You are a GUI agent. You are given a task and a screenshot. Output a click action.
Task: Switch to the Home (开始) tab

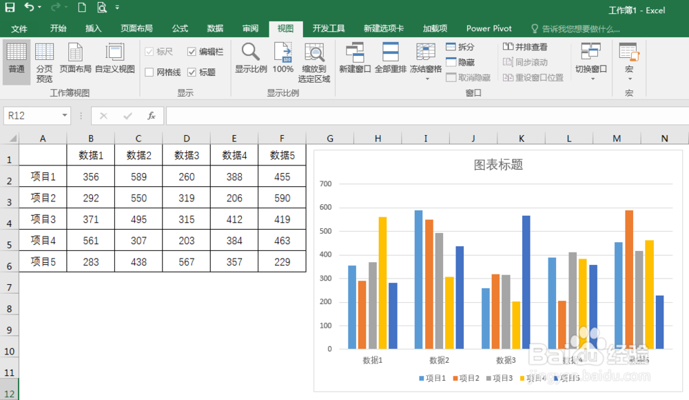point(58,28)
